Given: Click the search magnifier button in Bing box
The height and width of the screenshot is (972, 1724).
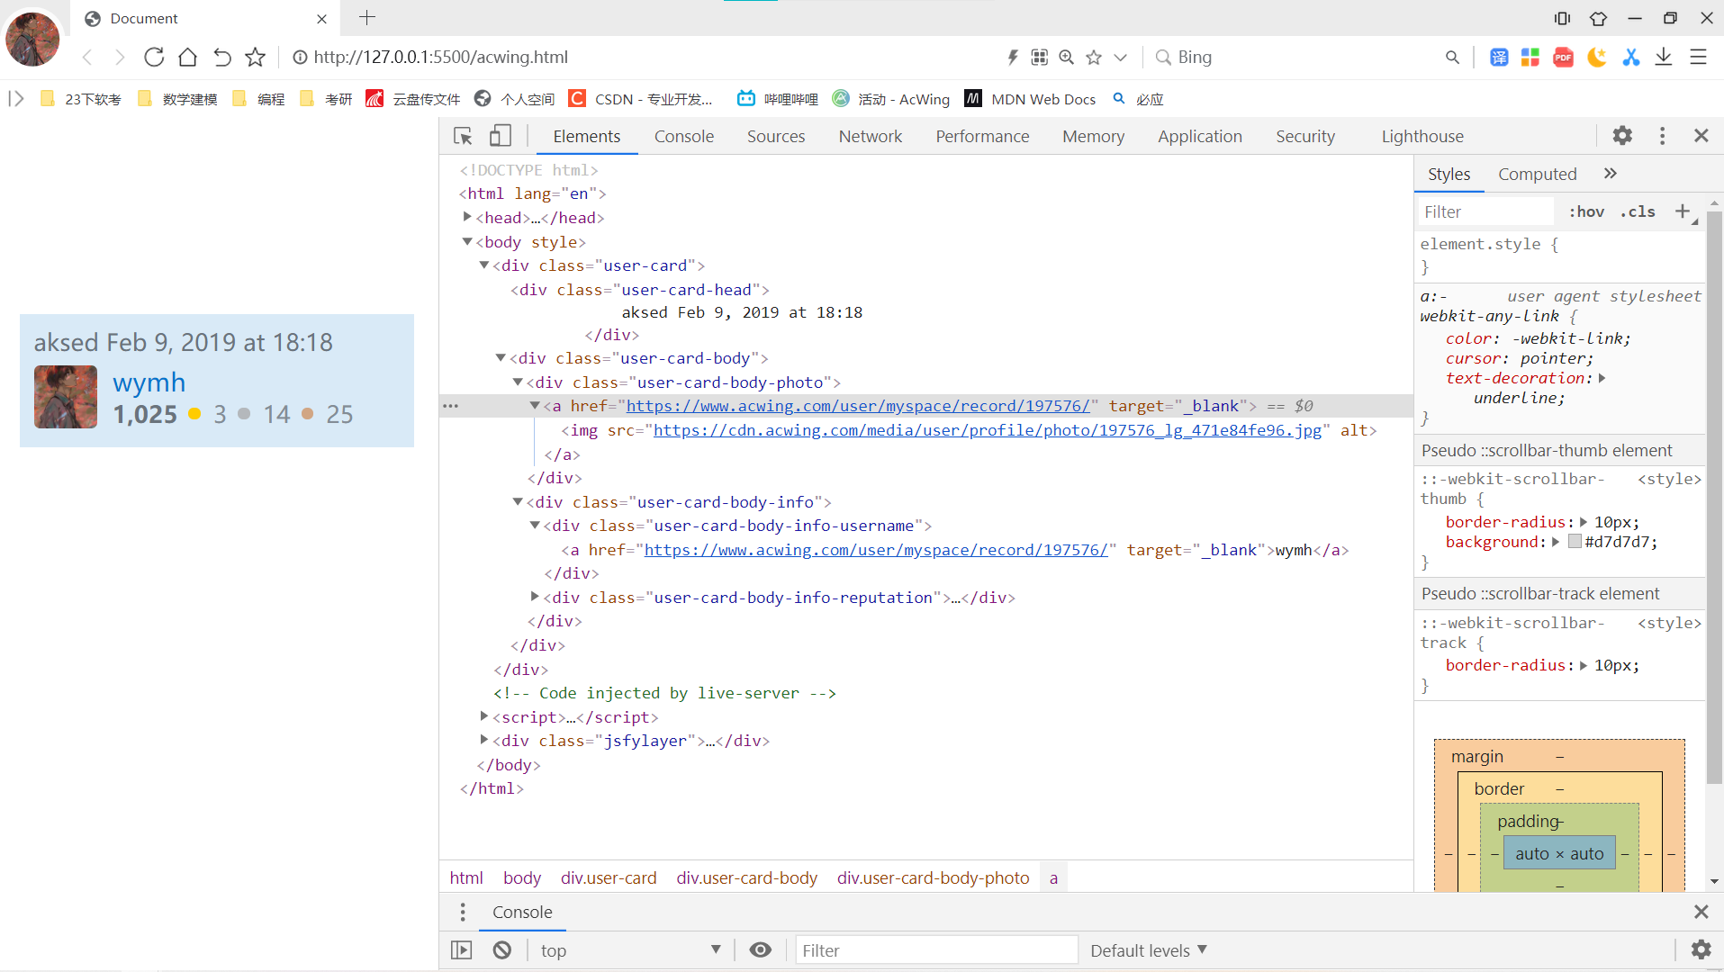Looking at the screenshot, I should tap(1452, 58).
